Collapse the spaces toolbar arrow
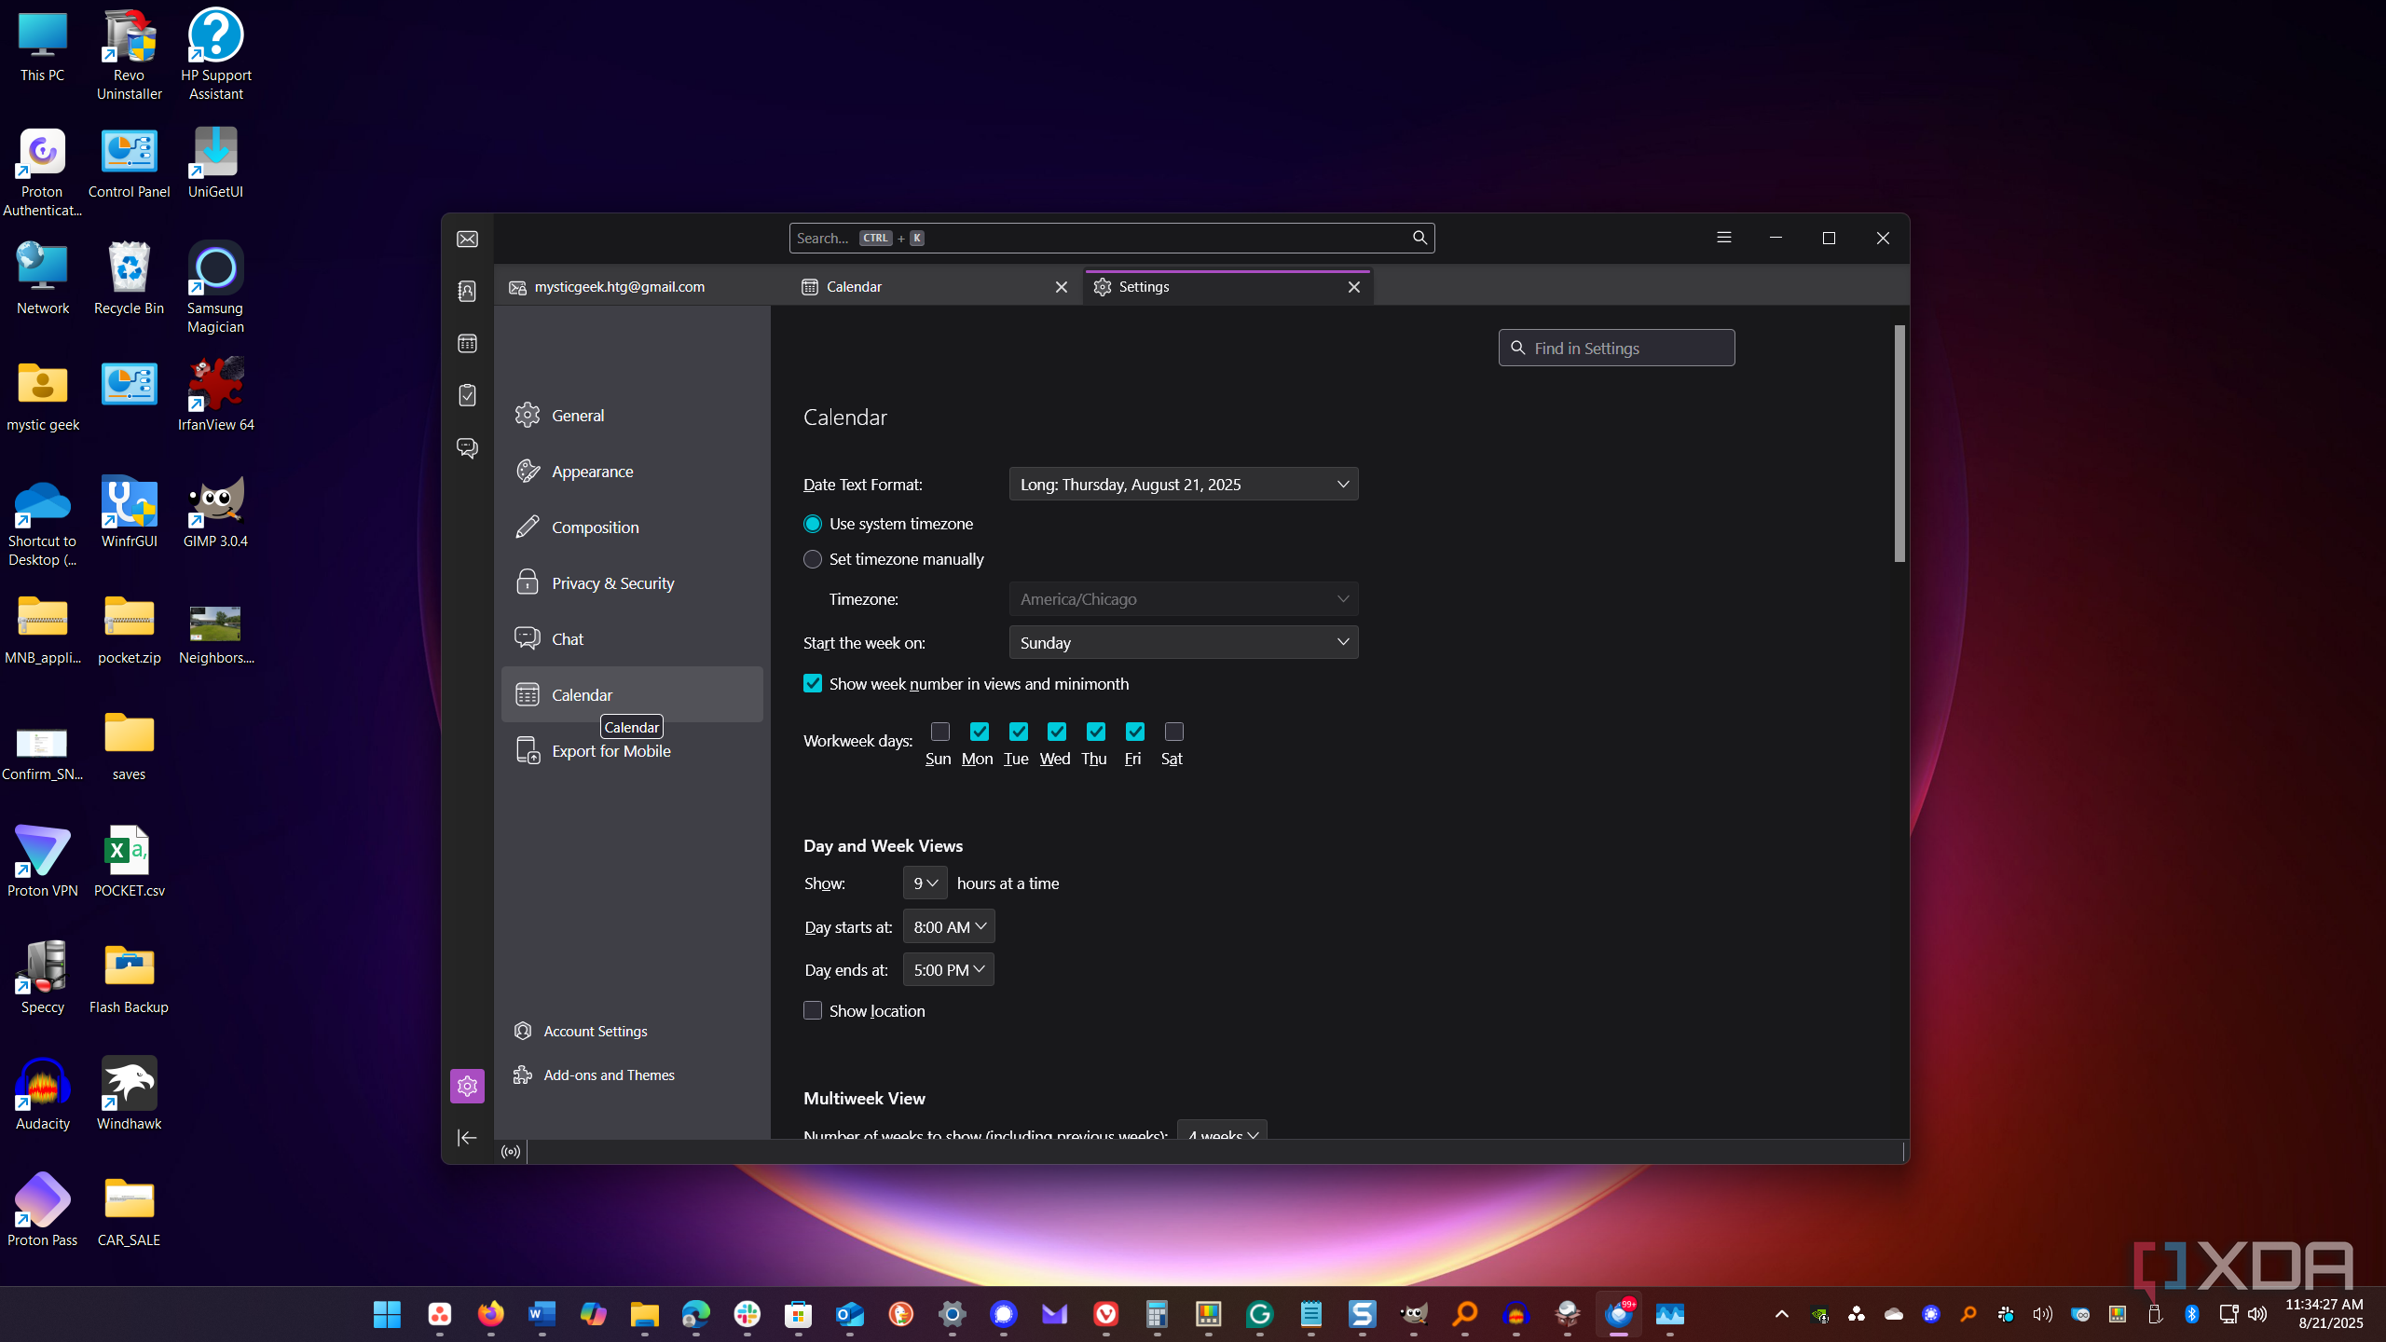This screenshot has width=2386, height=1342. (x=467, y=1137)
